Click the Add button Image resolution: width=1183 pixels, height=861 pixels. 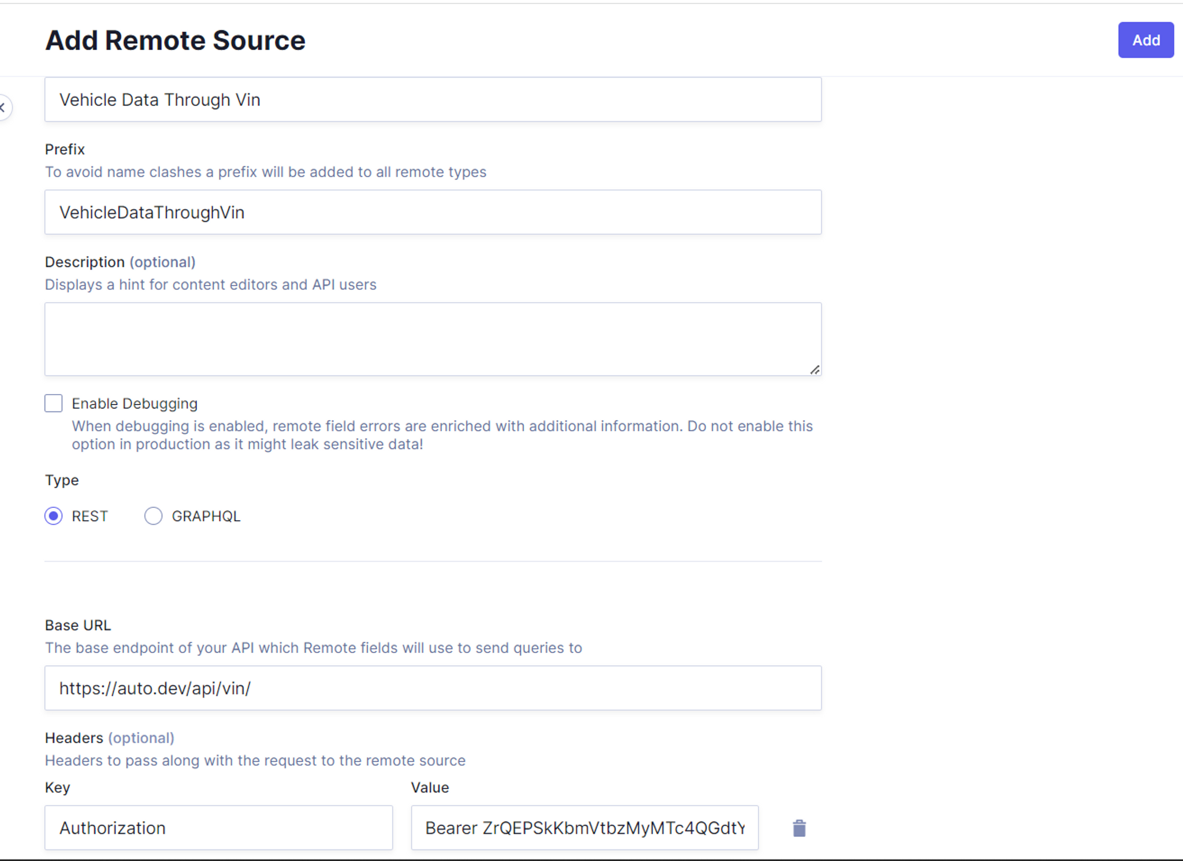[x=1145, y=40]
